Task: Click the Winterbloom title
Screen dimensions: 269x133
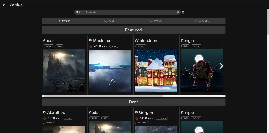Action: [147, 41]
